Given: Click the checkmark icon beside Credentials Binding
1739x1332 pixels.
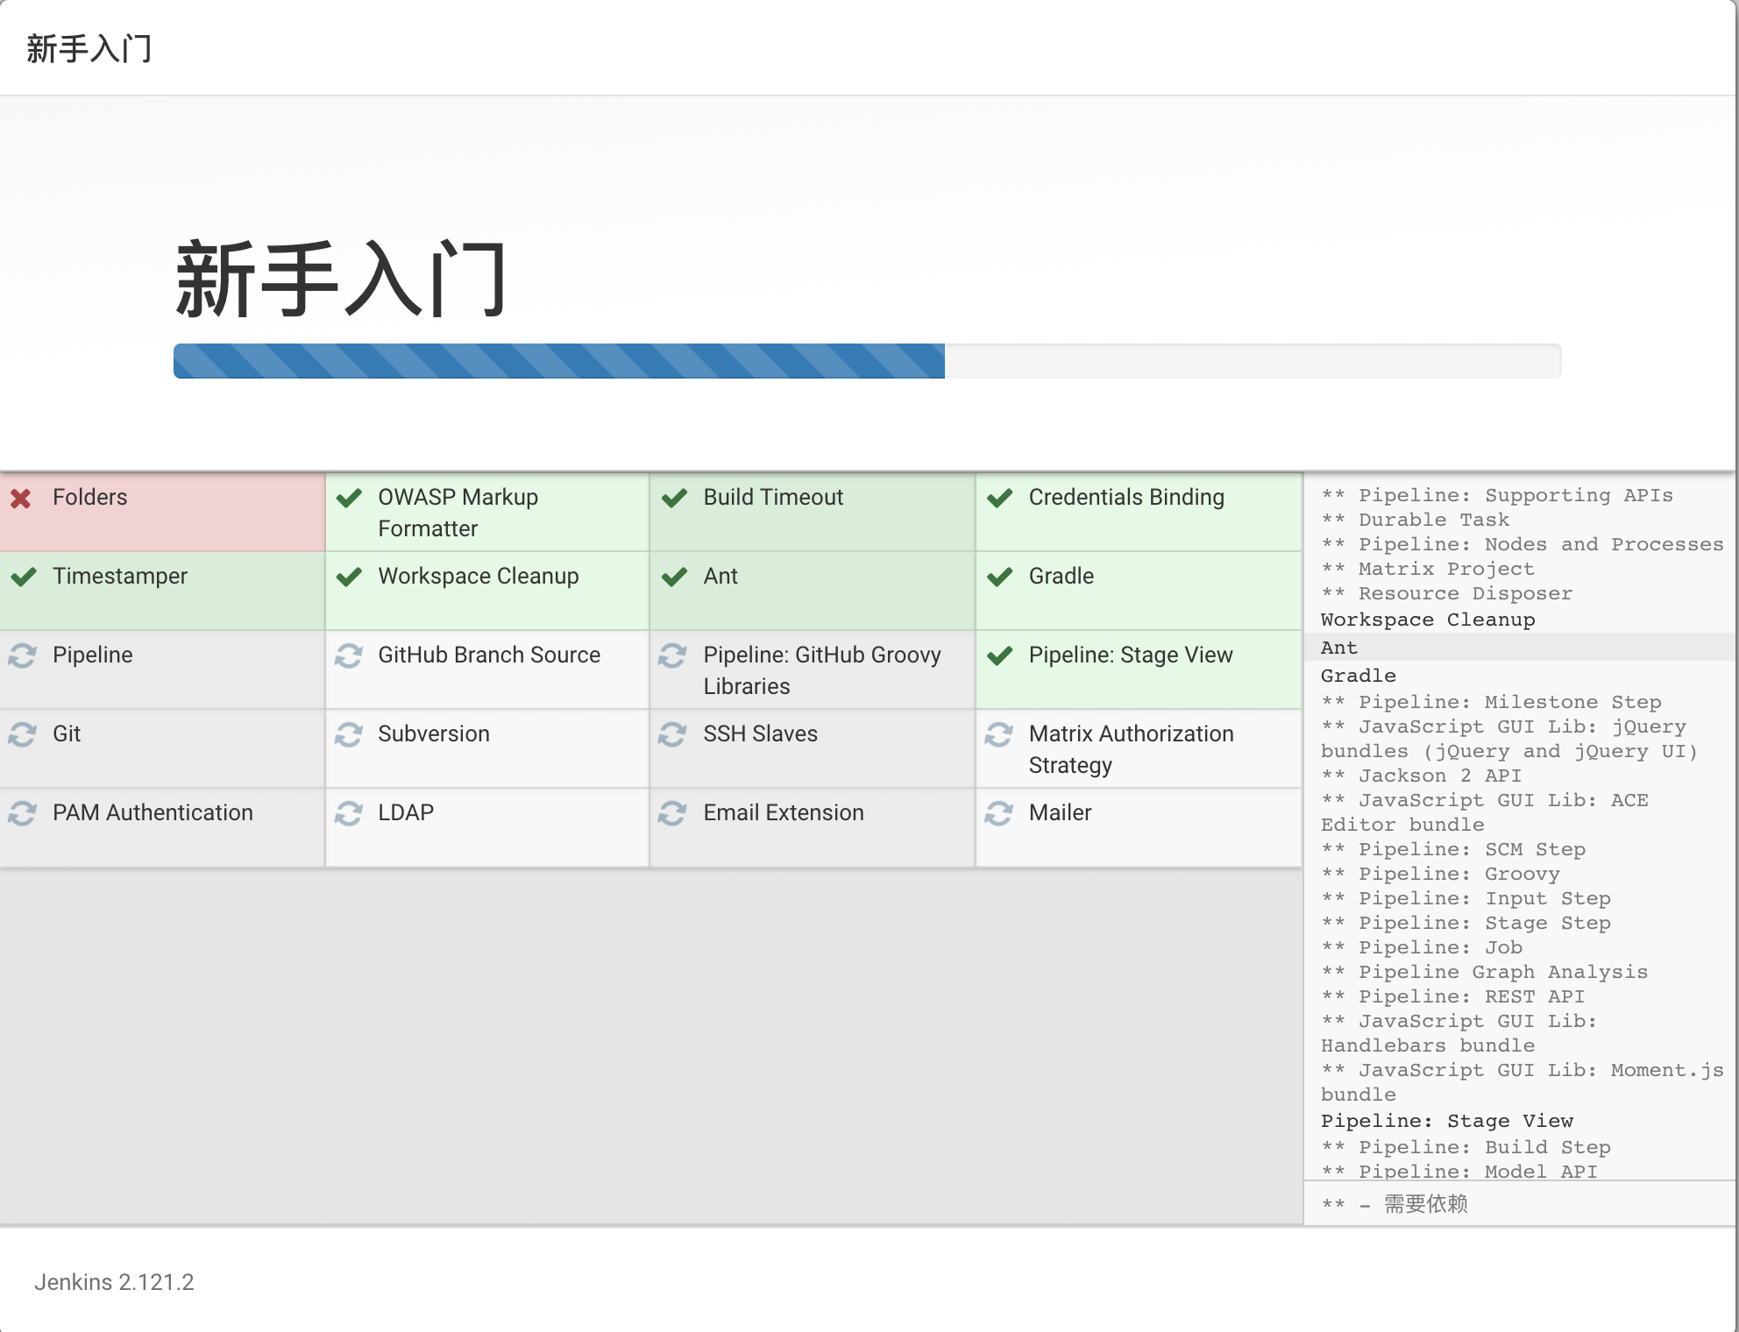Looking at the screenshot, I should pyautogui.click(x=999, y=497).
